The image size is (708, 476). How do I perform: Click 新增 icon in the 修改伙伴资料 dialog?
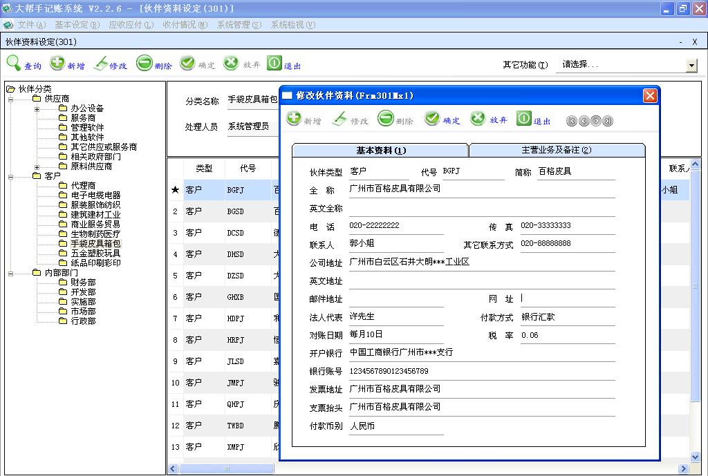click(x=293, y=119)
